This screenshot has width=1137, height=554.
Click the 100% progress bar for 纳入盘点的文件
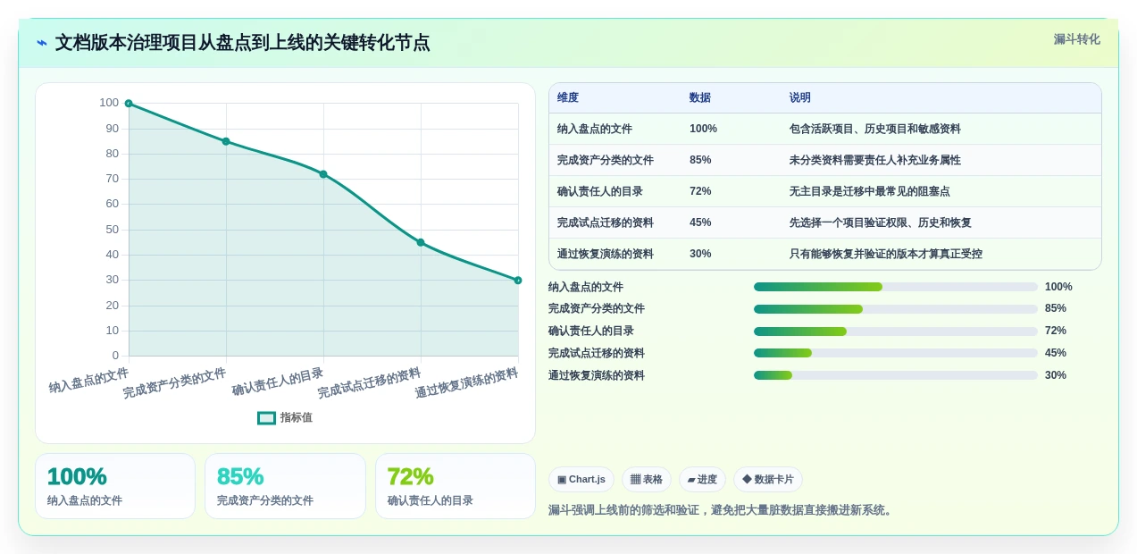896,287
